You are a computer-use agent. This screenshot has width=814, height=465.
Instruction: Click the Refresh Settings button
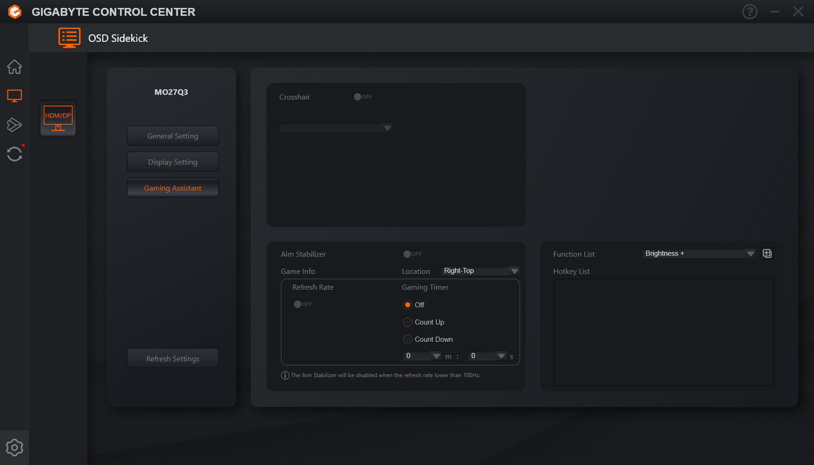click(173, 359)
